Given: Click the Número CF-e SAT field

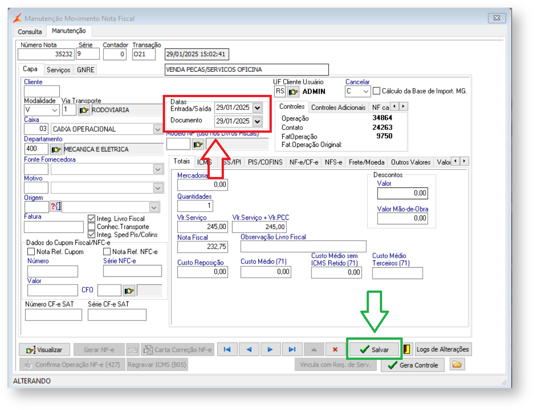Looking at the screenshot, I should click(53, 315).
